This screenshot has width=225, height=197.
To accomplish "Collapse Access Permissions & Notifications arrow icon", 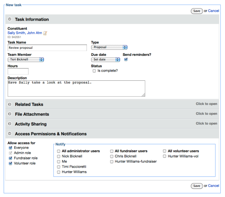I will click(9, 133).
